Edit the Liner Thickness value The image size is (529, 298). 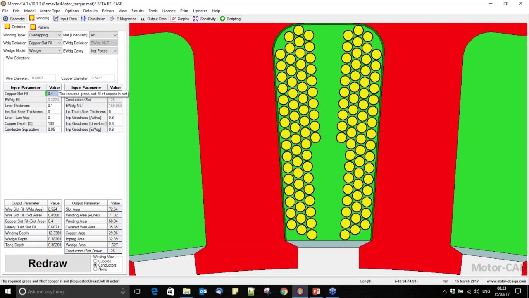(54, 106)
